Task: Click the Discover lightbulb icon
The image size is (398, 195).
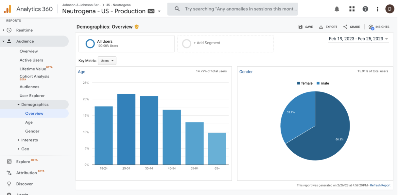Action: [9, 184]
